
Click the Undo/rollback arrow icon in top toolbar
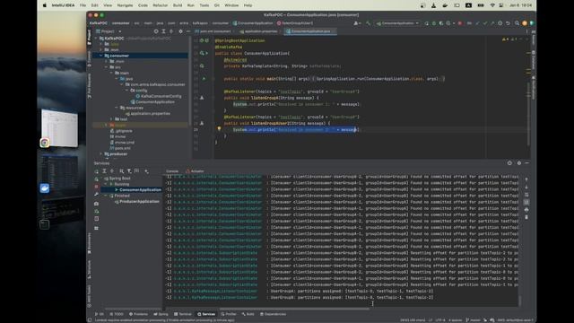(509, 23)
